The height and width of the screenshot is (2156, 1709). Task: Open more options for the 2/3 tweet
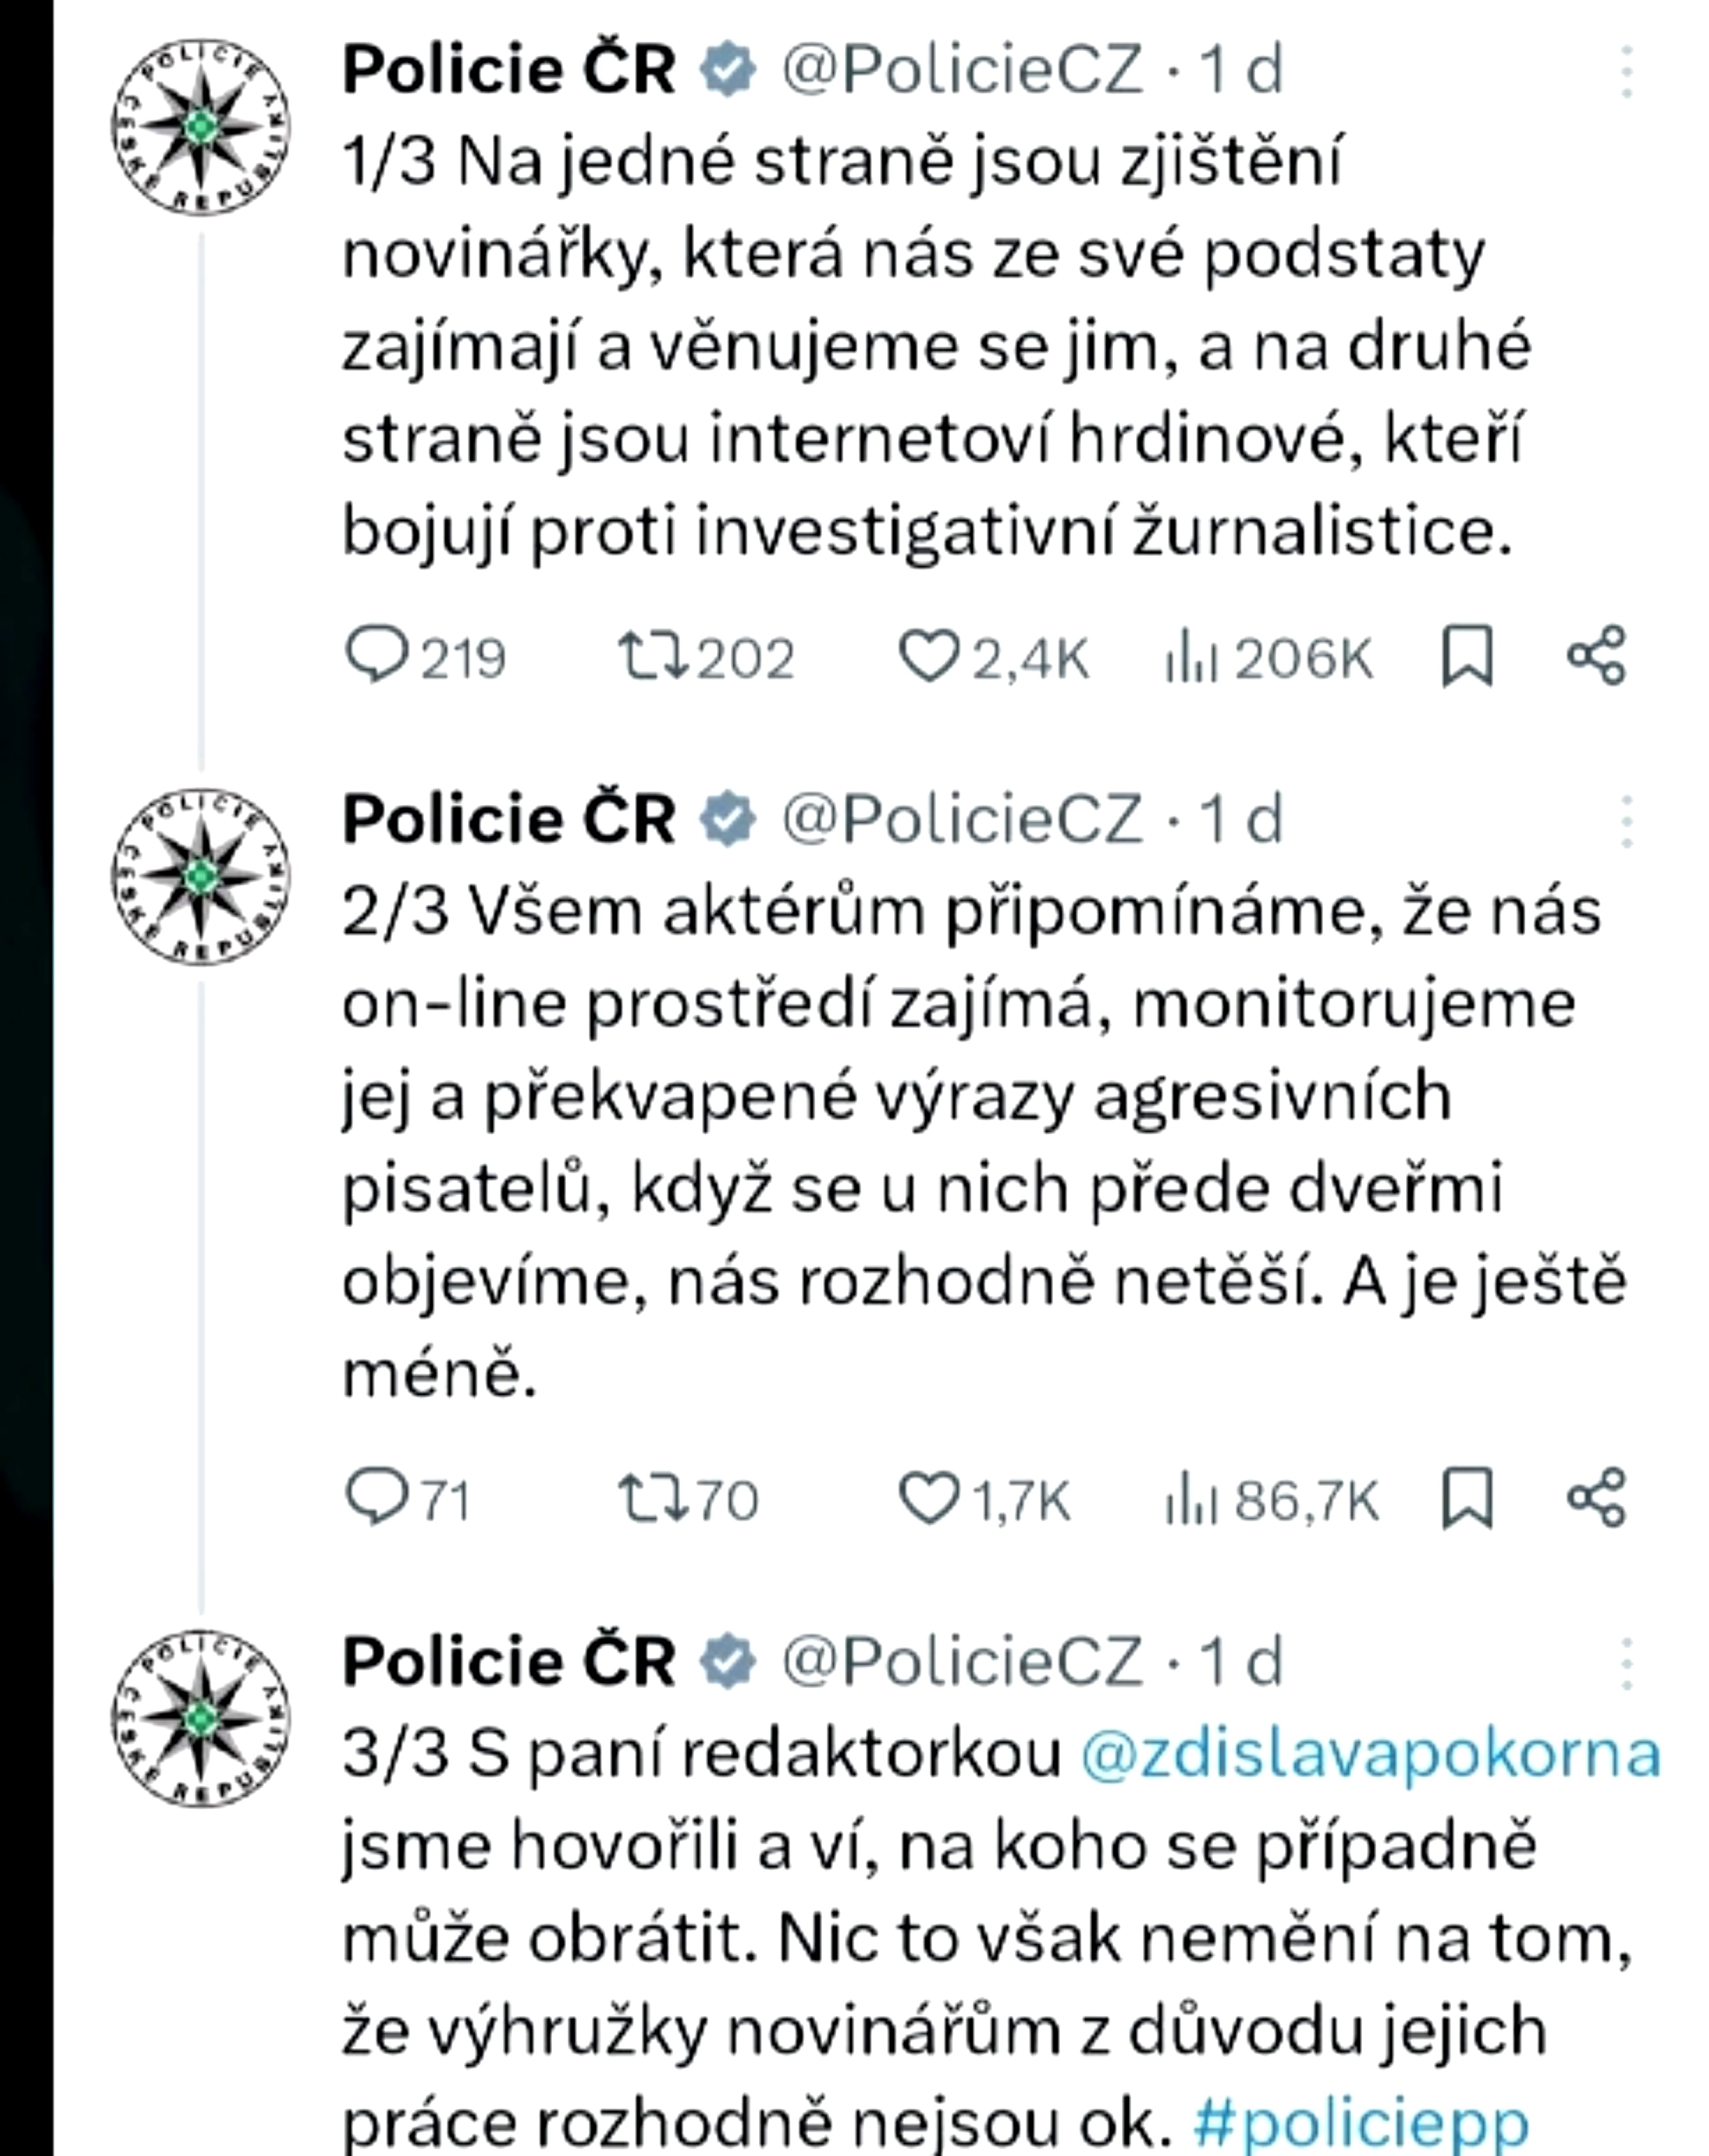coord(1627,822)
